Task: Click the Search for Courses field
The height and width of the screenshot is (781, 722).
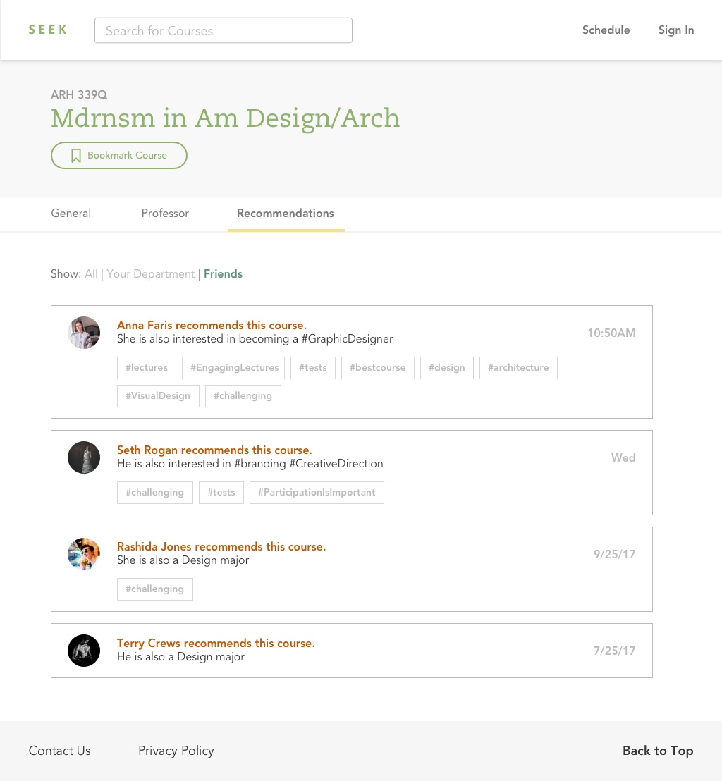Action: pos(224,30)
